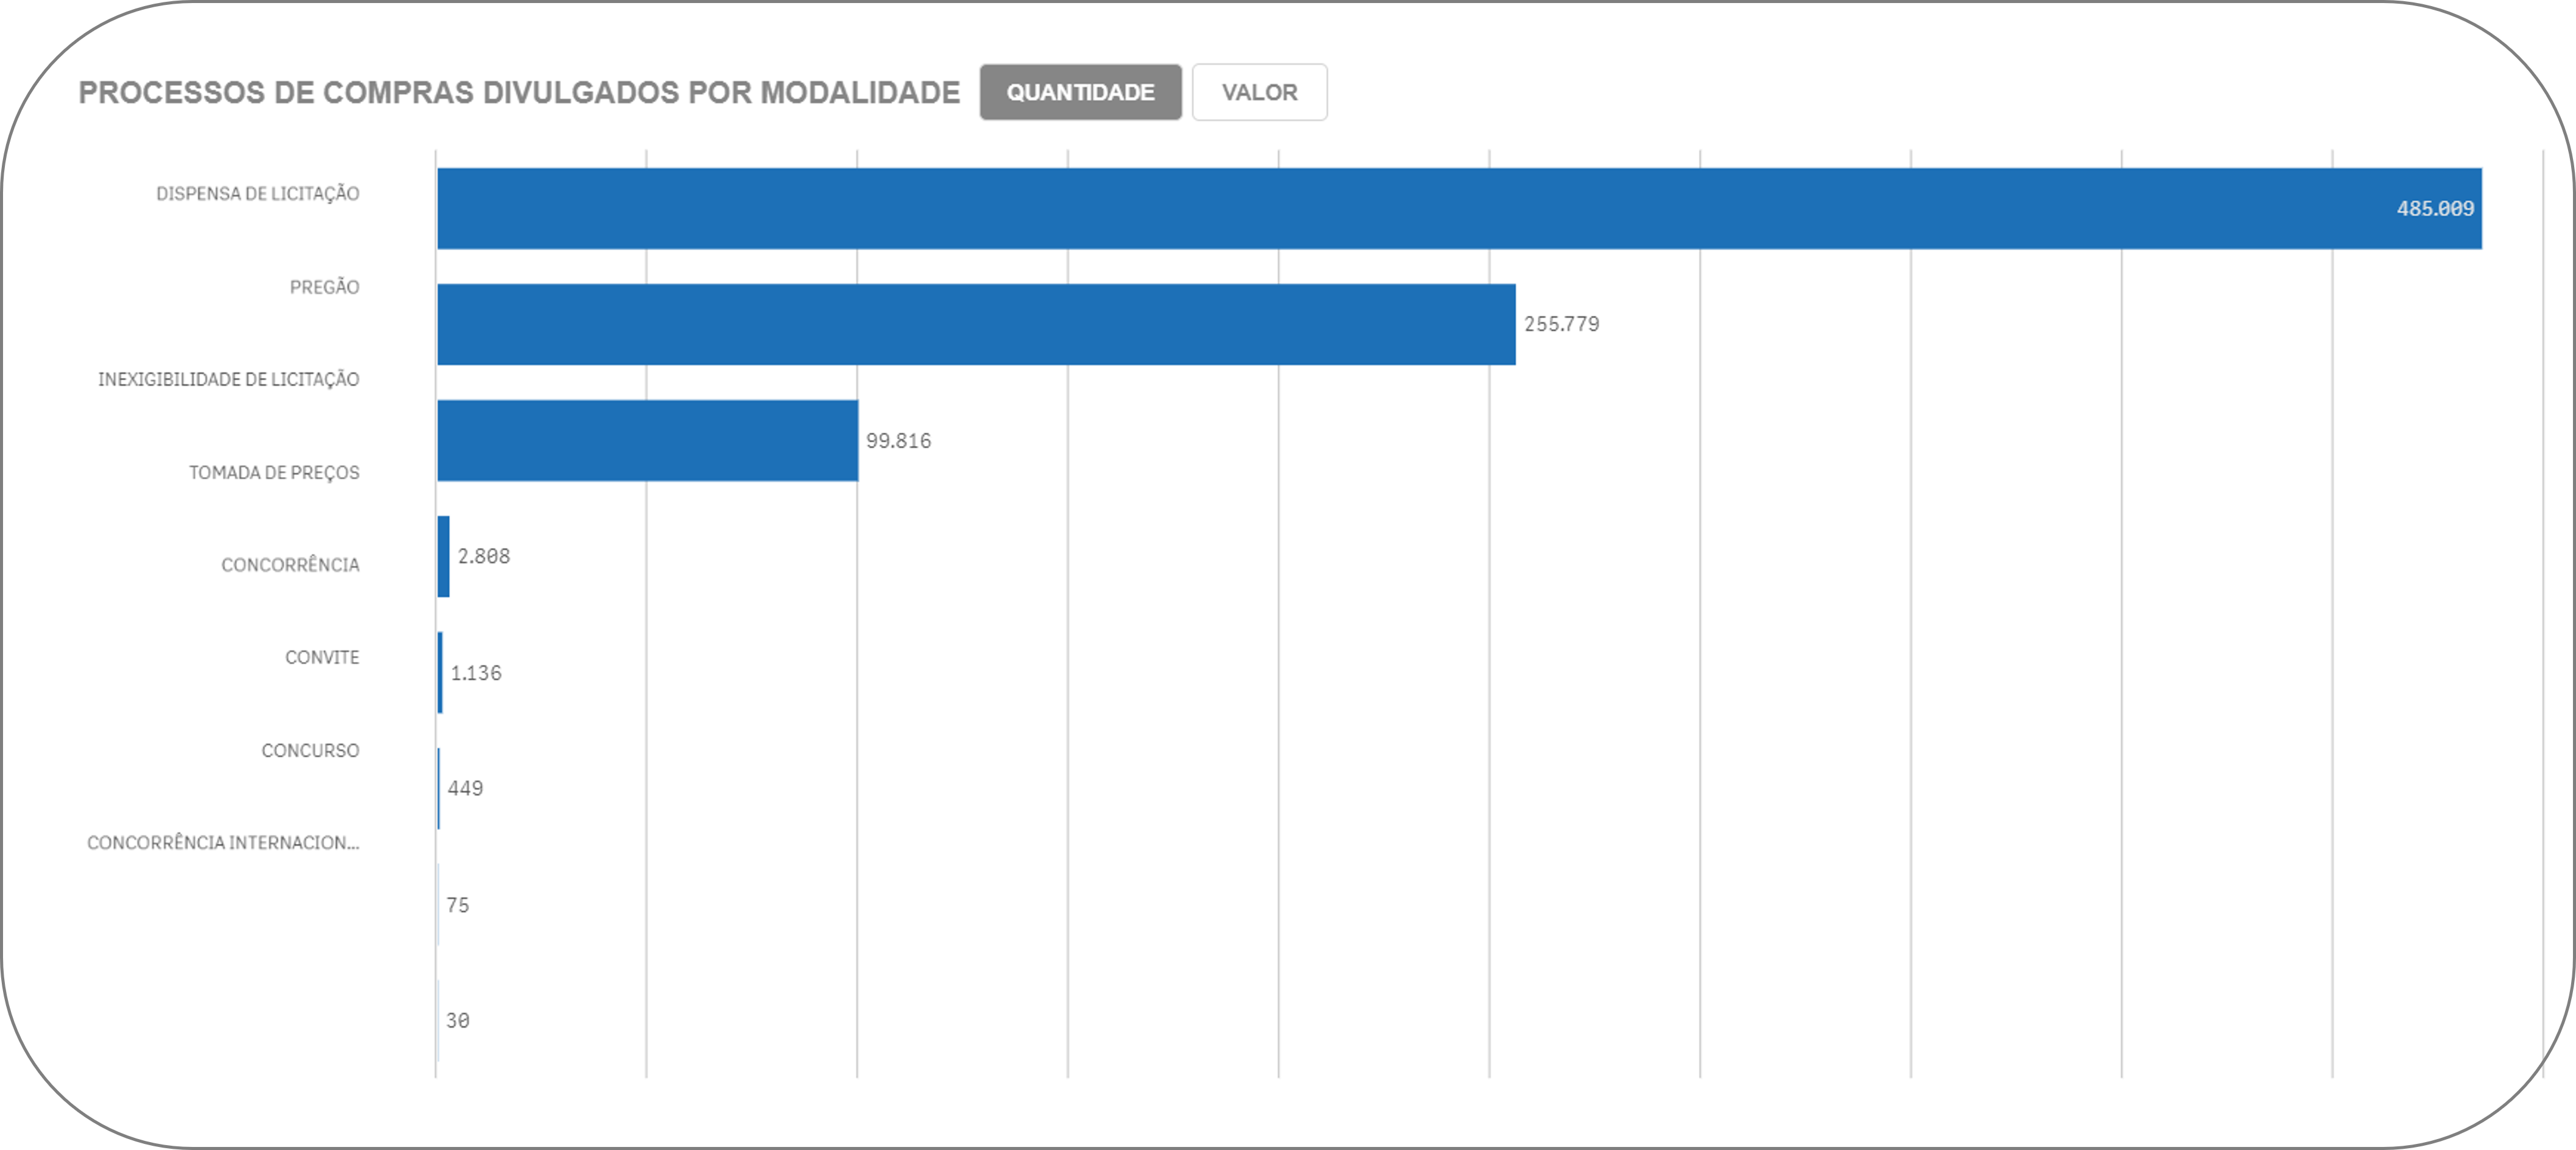The height and width of the screenshot is (1150, 2576).
Task: Click the 449 value label
Action: tap(465, 788)
